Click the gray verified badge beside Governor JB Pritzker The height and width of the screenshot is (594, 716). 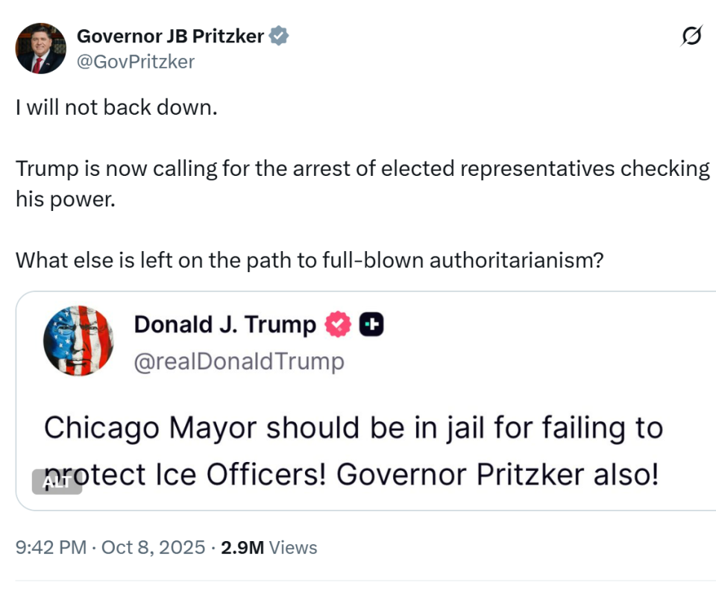(x=279, y=36)
